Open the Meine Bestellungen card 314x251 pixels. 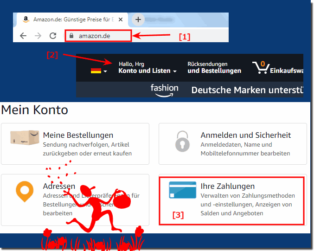tap(75, 144)
